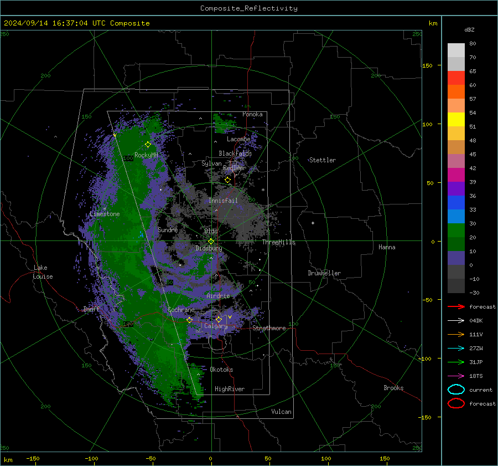Click the Blackfalds city label
Screen dimensions: 498x466
235,153
